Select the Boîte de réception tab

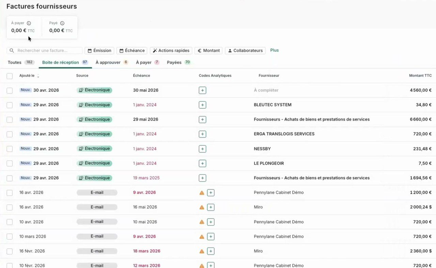[65, 62]
